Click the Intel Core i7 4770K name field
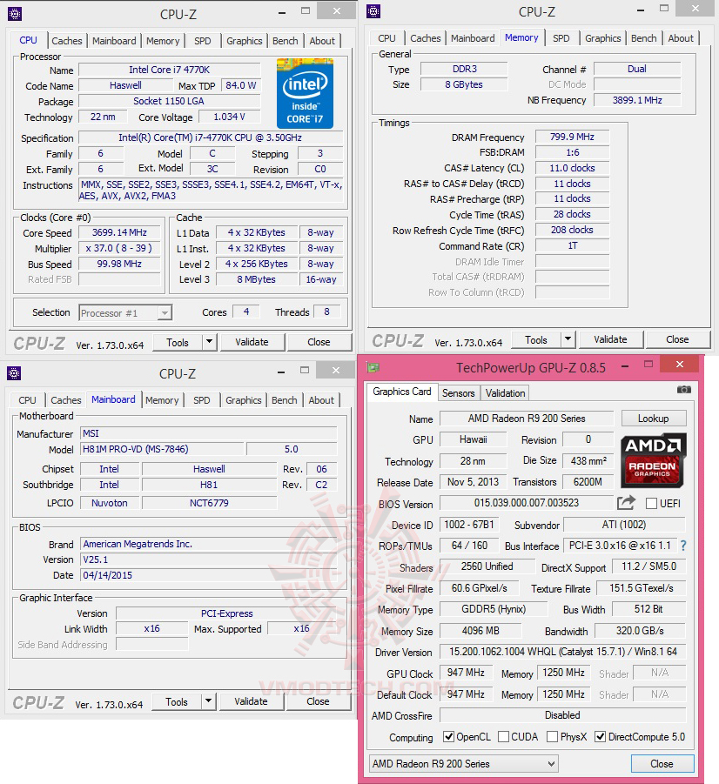 pos(169,70)
